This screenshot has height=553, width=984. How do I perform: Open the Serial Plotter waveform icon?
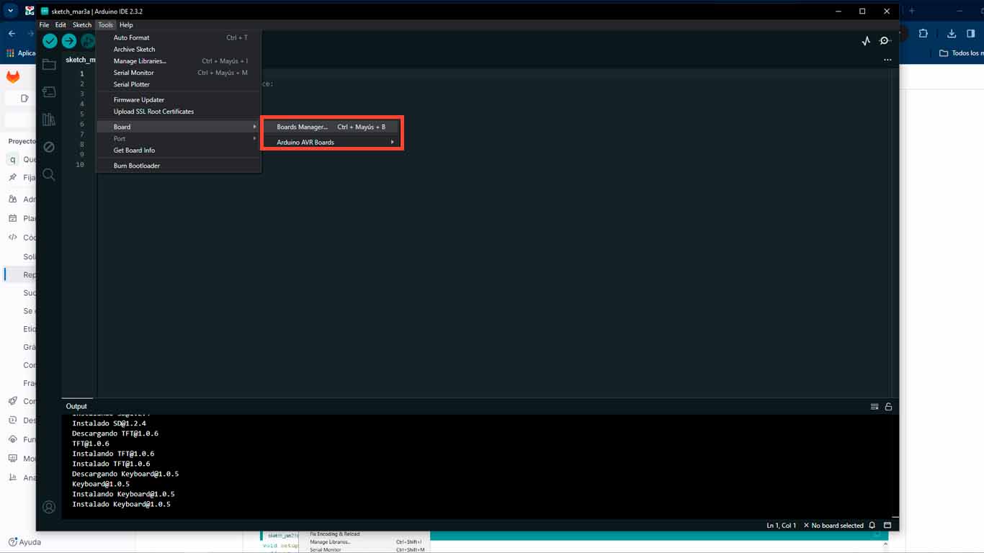coord(866,41)
